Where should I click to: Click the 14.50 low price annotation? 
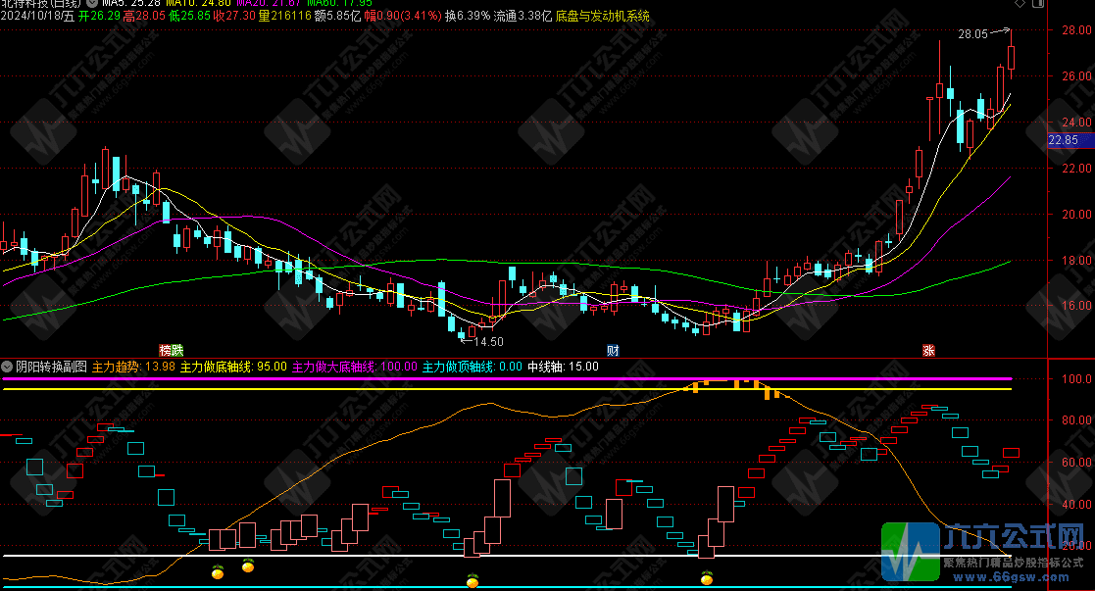(487, 341)
